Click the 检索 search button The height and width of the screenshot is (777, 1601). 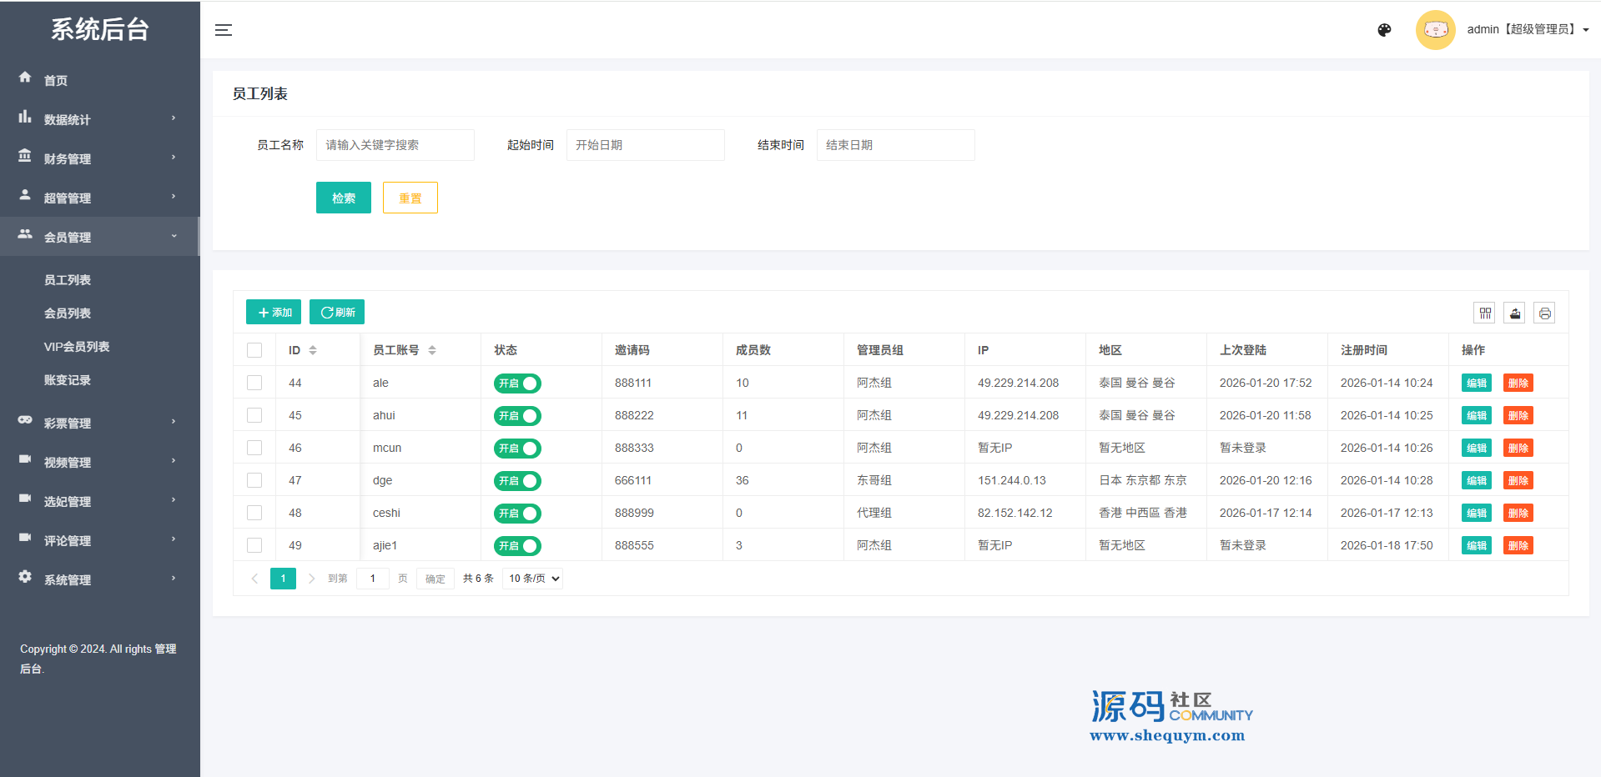[x=343, y=198]
